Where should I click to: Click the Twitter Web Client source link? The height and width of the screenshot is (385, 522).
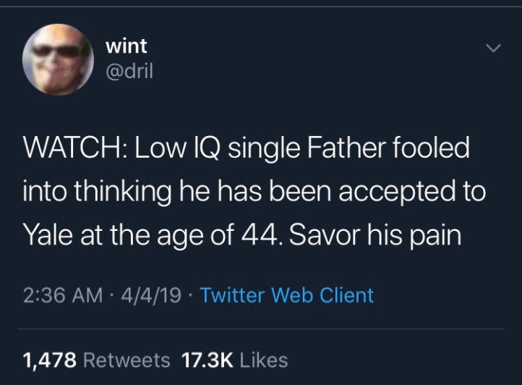click(286, 295)
